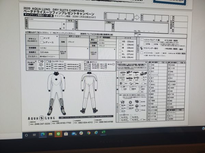Tick the リストバルブ option checkbox
Screen dimensions: 205x153
coord(142,39)
